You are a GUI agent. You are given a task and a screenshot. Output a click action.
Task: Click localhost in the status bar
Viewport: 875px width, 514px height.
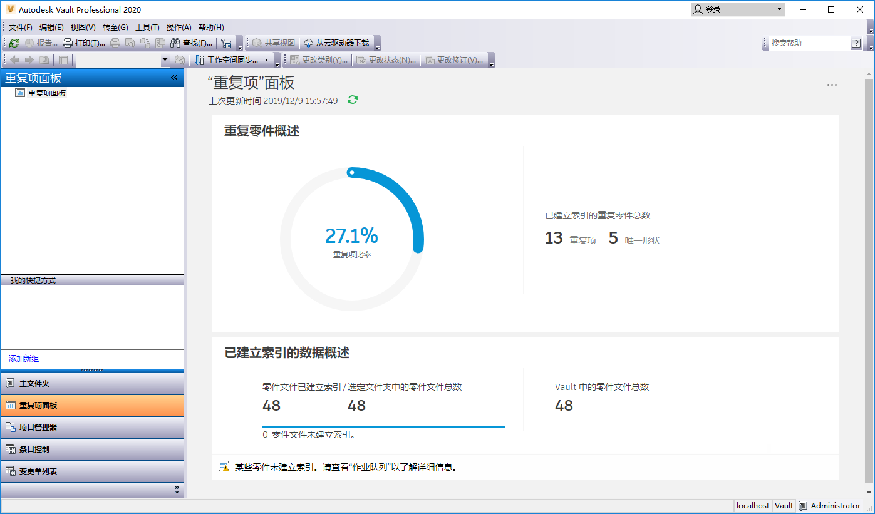(x=753, y=506)
